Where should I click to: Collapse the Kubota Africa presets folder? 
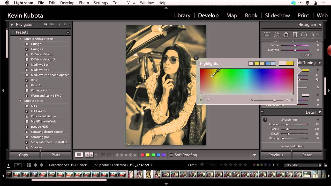(21, 39)
